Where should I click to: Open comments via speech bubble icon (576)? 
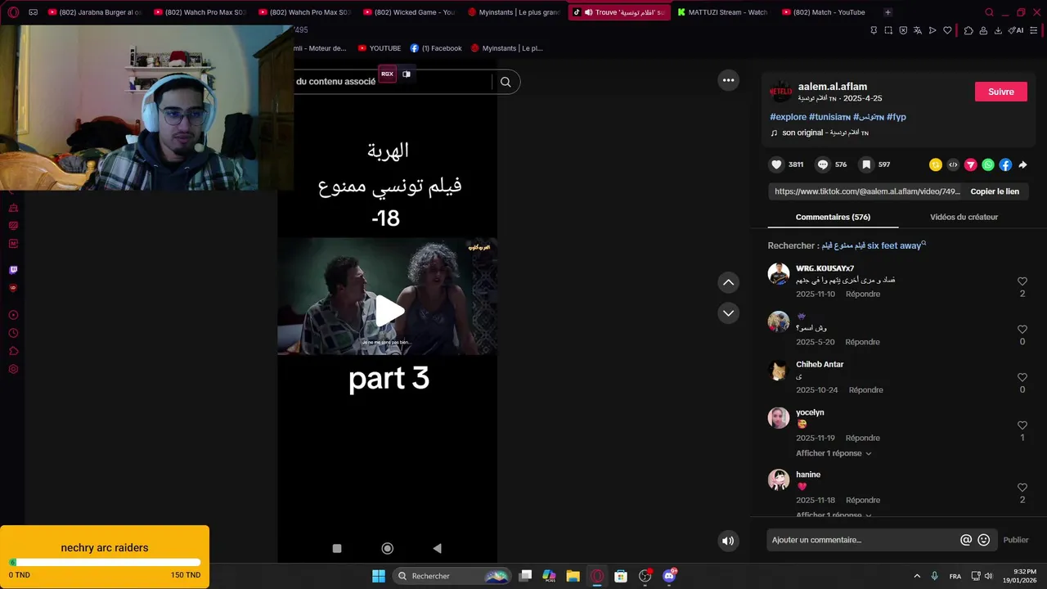point(823,164)
